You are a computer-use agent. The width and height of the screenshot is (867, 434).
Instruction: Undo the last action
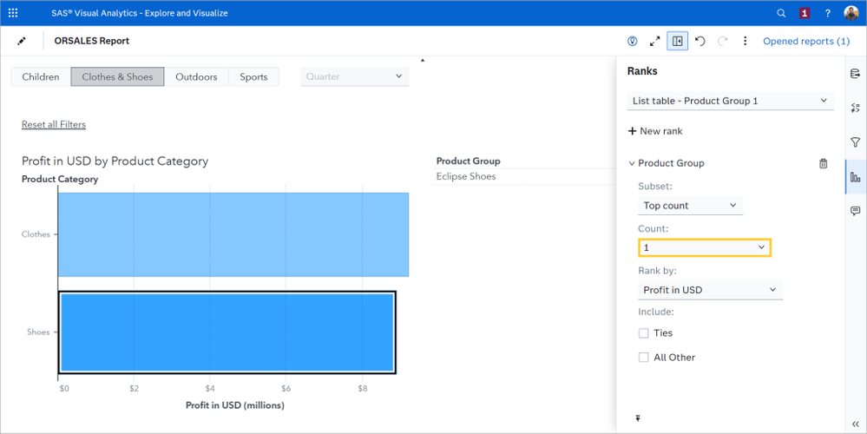700,41
